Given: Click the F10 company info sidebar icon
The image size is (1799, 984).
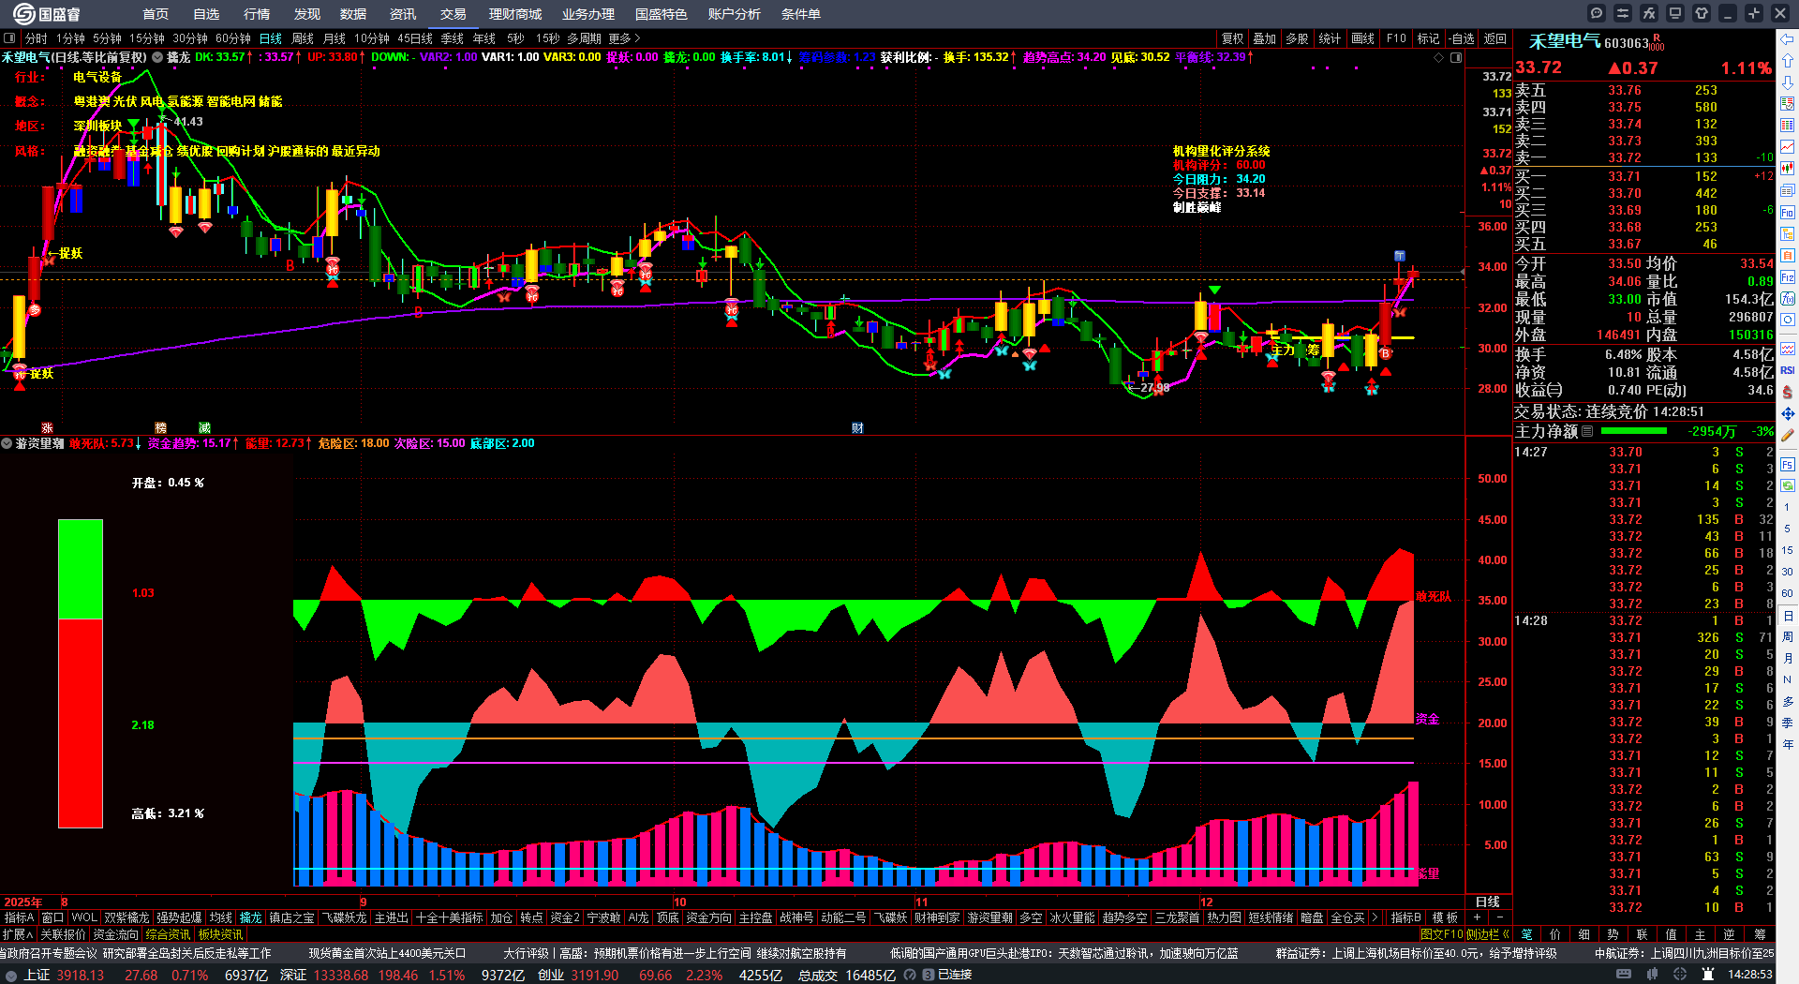Looking at the screenshot, I should [1788, 213].
